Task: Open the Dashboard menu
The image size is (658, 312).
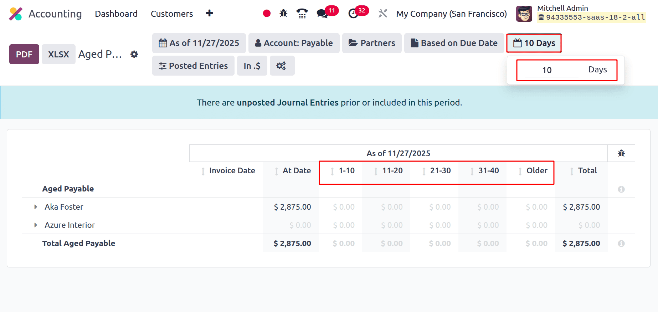Action: 116,14
